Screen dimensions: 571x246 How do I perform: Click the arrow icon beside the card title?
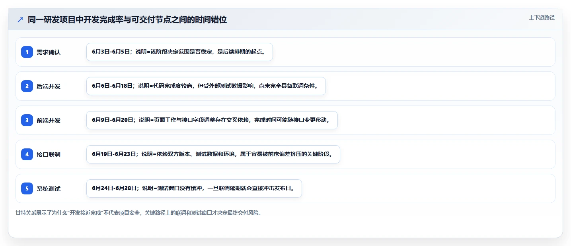coord(20,20)
